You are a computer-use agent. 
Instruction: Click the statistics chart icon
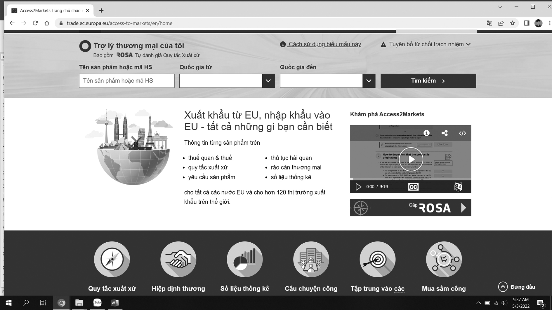coord(245,259)
